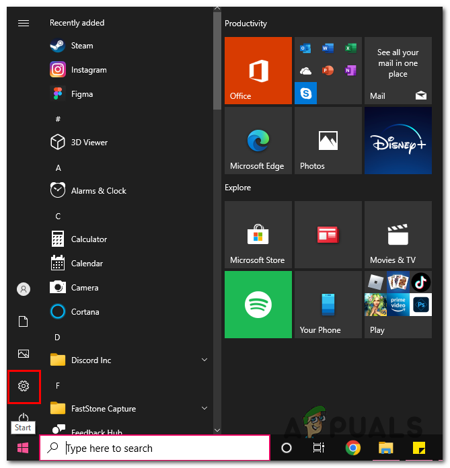
Task: Open Solitaire cards icon in Play folder
Action: [398, 282]
